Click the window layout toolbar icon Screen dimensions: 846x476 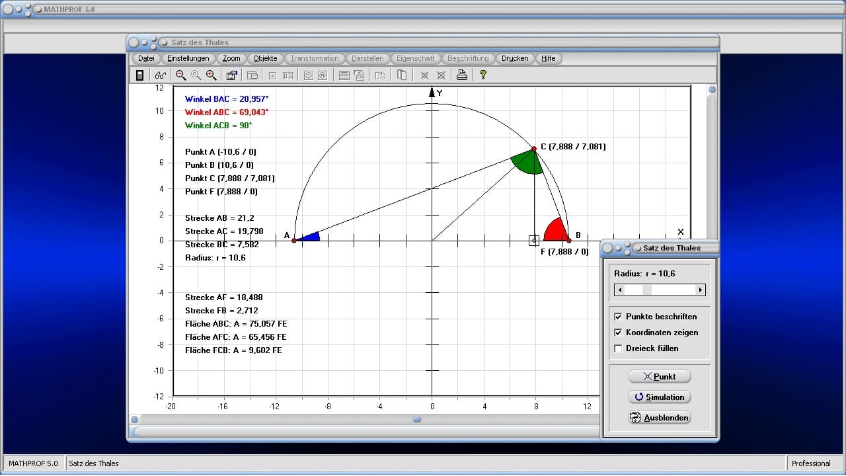click(x=252, y=75)
